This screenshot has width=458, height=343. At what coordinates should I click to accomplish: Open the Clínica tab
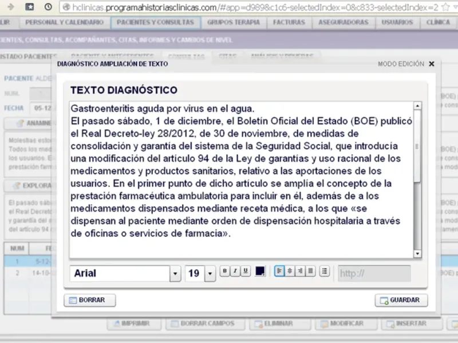tap(438, 22)
